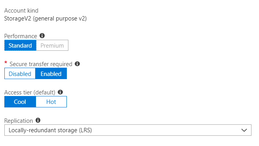Choose Enabled for secure transfer
Image resolution: width=259 pixels, height=146 pixels.
click(x=51, y=74)
